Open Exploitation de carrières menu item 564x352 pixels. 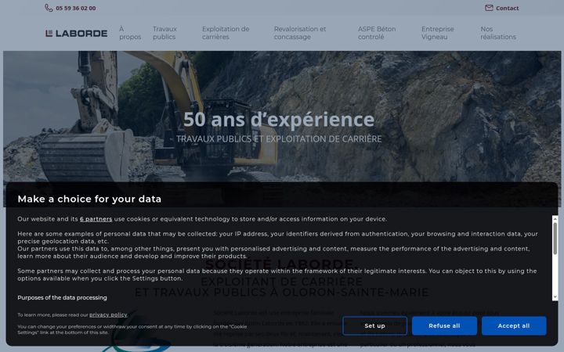click(226, 33)
